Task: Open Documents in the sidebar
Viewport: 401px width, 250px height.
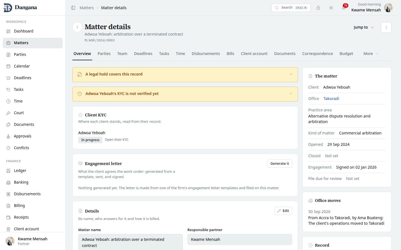Action: [x=33, y=124]
